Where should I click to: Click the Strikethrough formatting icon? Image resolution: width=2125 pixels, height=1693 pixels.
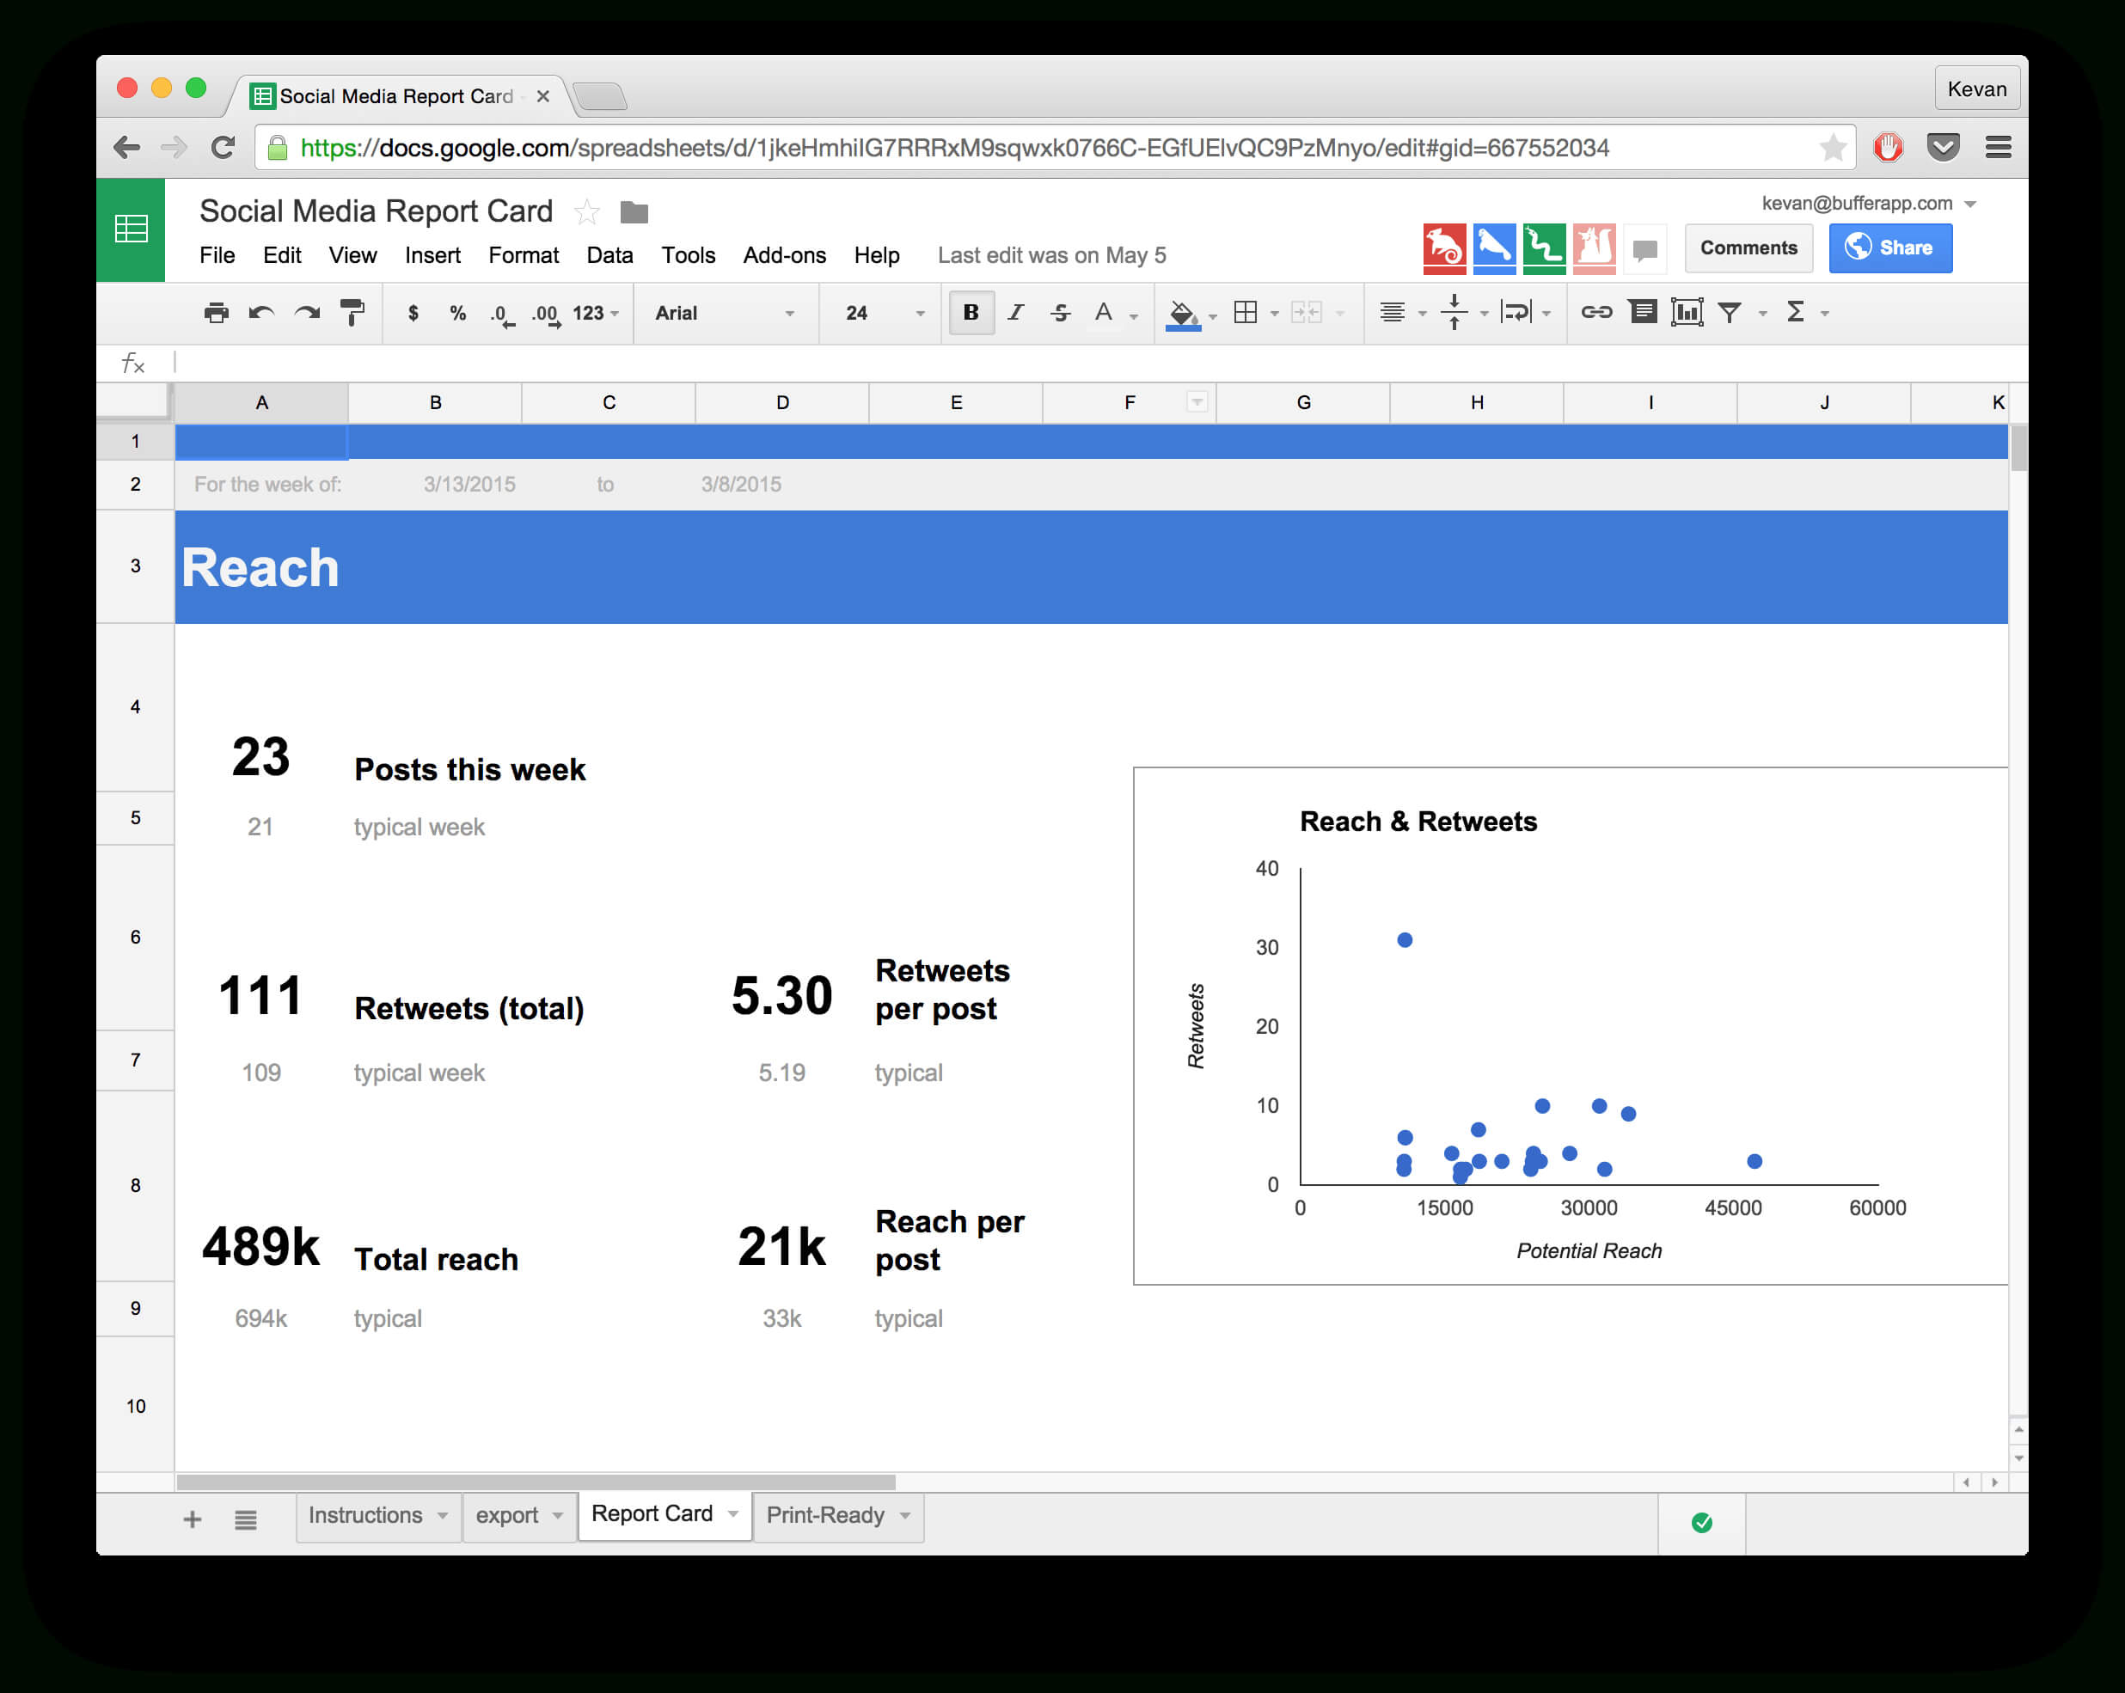point(1059,313)
